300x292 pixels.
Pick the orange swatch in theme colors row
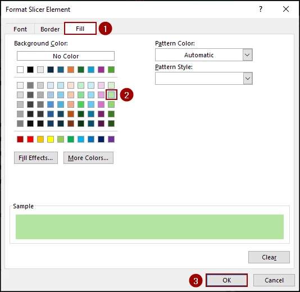(x=71, y=70)
